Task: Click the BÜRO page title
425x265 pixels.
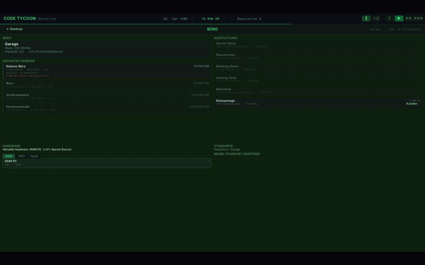Action: (x=212, y=29)
